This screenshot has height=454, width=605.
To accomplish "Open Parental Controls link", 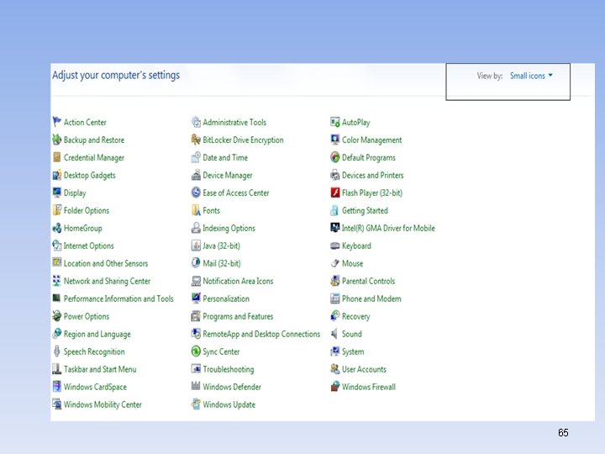I will pyautogui.click(x=368, y=281).
